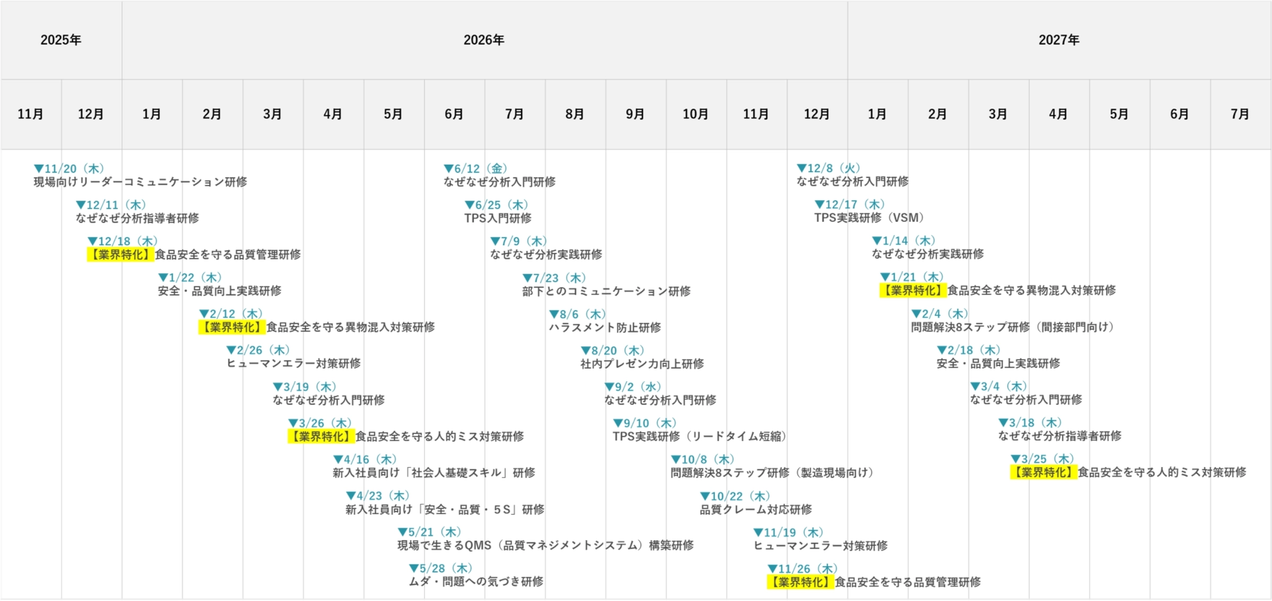Click the 12/18 業界特化 yellow tag
The height and width of the screenshot is (601, 1272).
pyautogui.click(x=121, y=255)
